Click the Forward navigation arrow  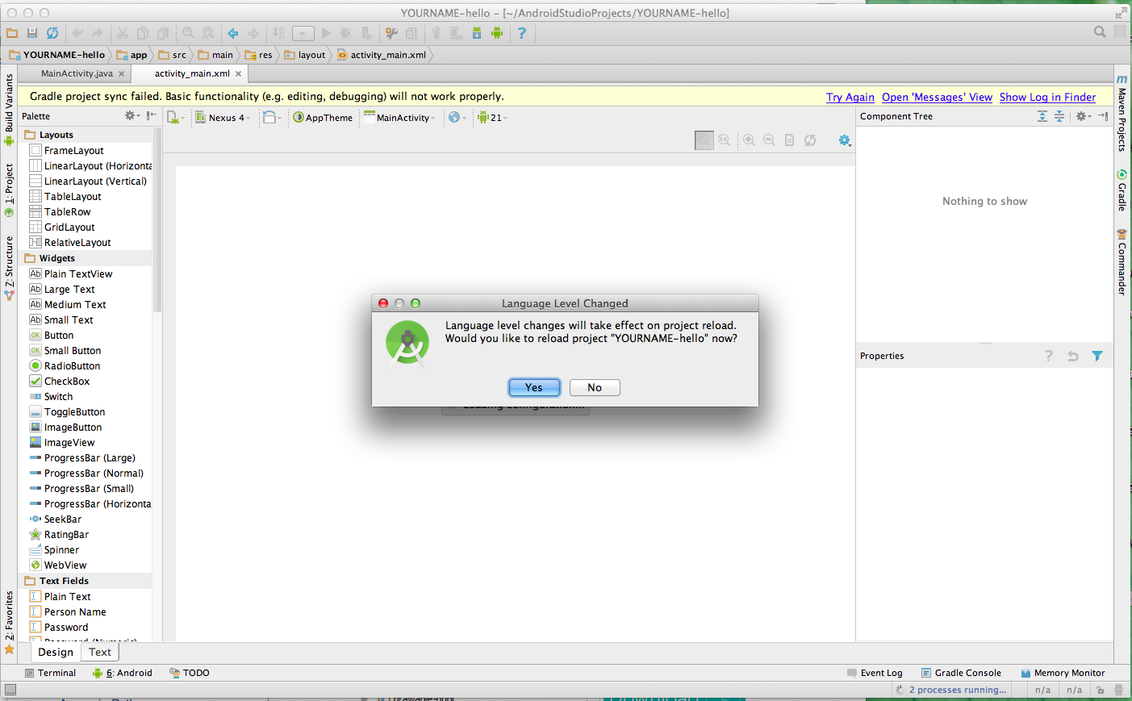[253, 33]
